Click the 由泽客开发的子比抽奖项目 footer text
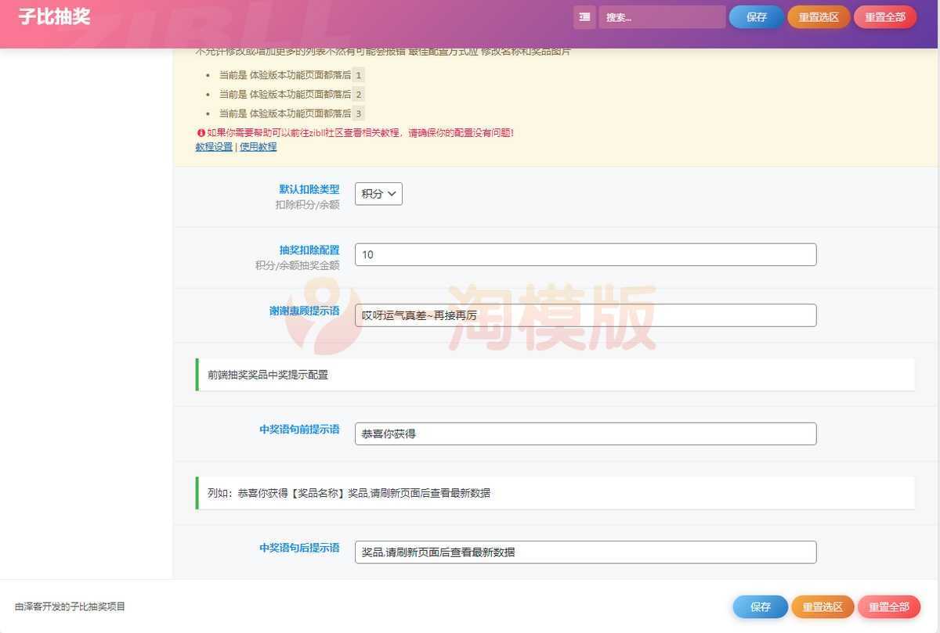Screen dimensions: 940x633 pyautogui.click(x=70, y=606)
